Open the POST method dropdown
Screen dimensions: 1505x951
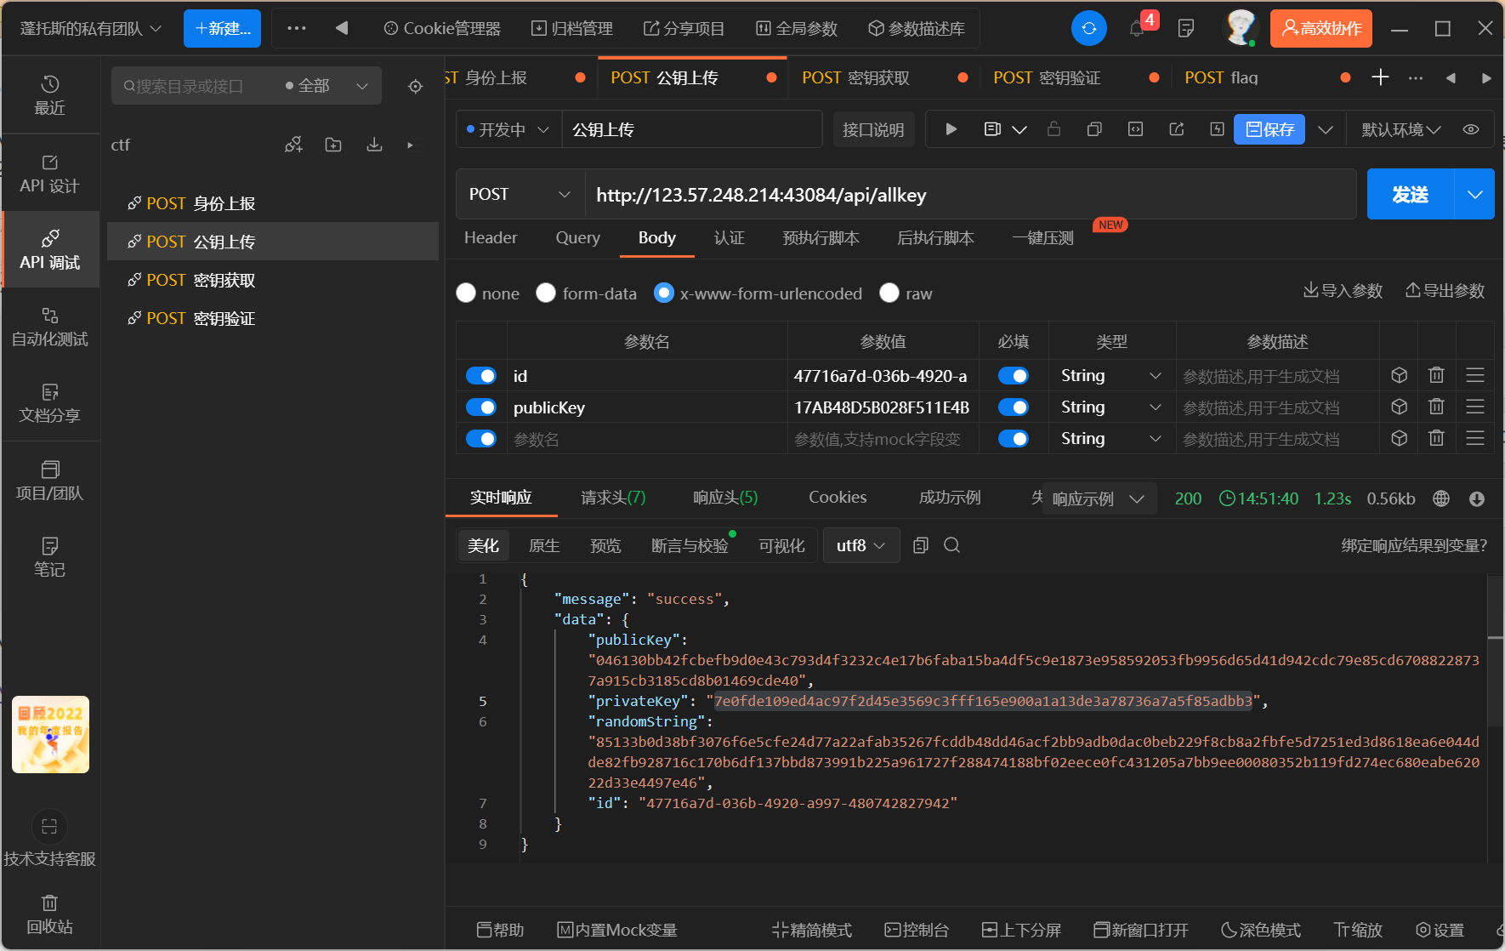pyautogui.click(x=520, y=194)
